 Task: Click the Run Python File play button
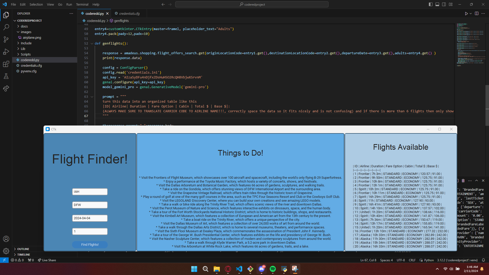pos(466,13)
